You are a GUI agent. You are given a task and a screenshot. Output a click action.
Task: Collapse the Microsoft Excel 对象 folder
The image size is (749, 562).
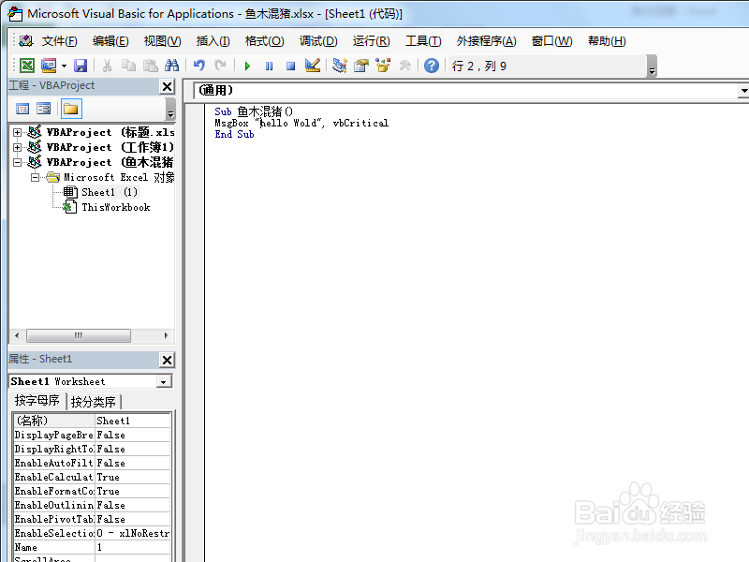pos(35,177)
